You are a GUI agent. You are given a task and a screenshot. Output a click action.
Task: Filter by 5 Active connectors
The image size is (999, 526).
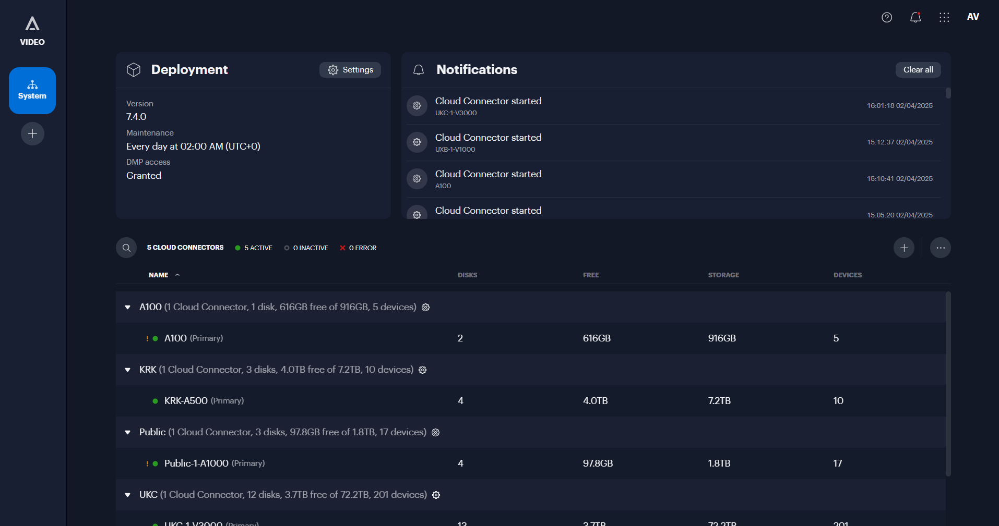pyautogui.click(x=254, y=248)
